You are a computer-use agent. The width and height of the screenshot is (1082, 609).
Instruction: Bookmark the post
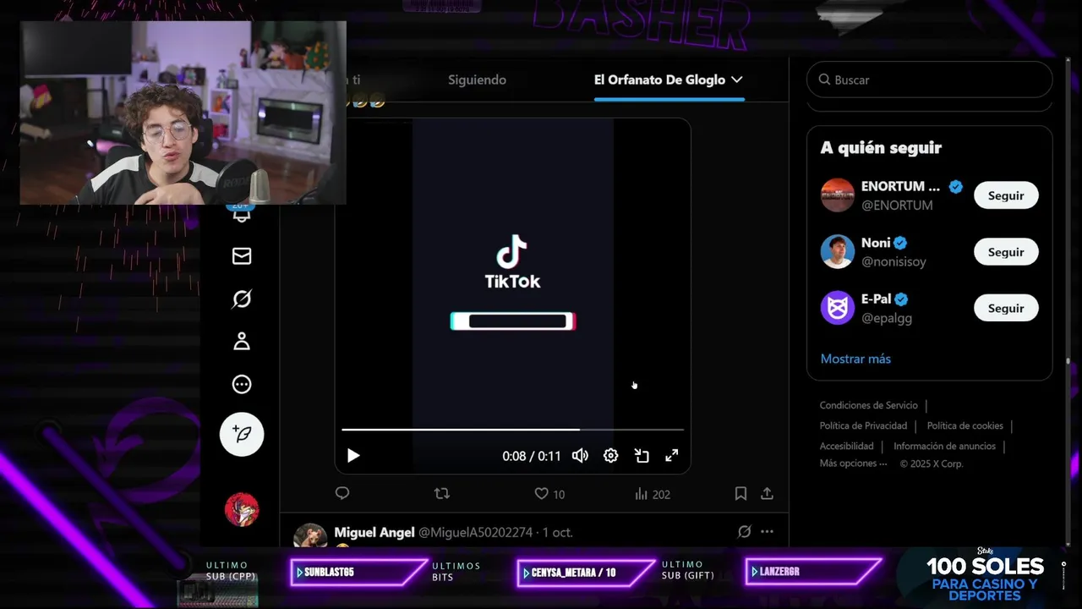(x=740, y=493)
